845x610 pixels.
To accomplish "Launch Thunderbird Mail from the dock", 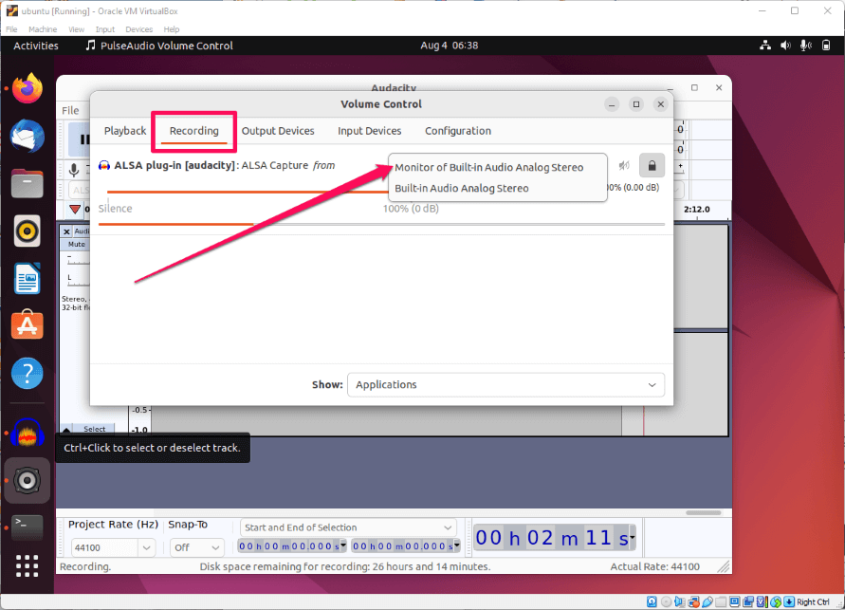I will (27, 136).
